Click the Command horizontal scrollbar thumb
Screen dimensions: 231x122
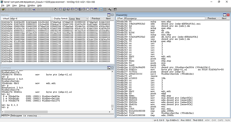pos(26,112)
